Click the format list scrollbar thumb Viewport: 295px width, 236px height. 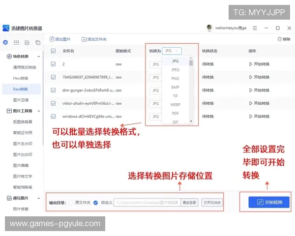pos(191,63)
